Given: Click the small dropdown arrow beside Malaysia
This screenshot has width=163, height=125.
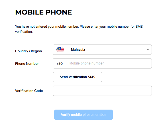Looking at the screenshot, I should pos(148,50).
